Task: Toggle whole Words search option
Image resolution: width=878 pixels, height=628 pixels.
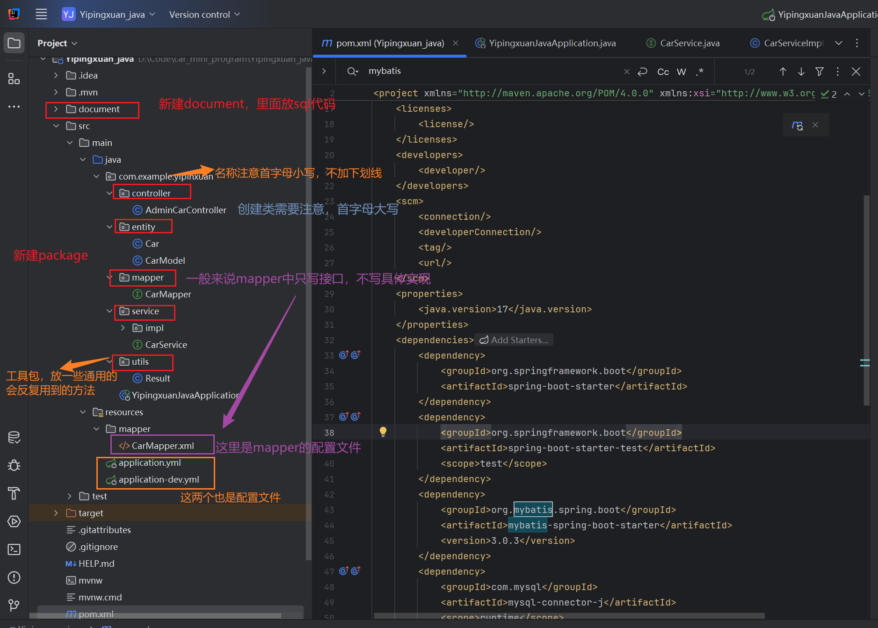Action: [x=681, y=72]
